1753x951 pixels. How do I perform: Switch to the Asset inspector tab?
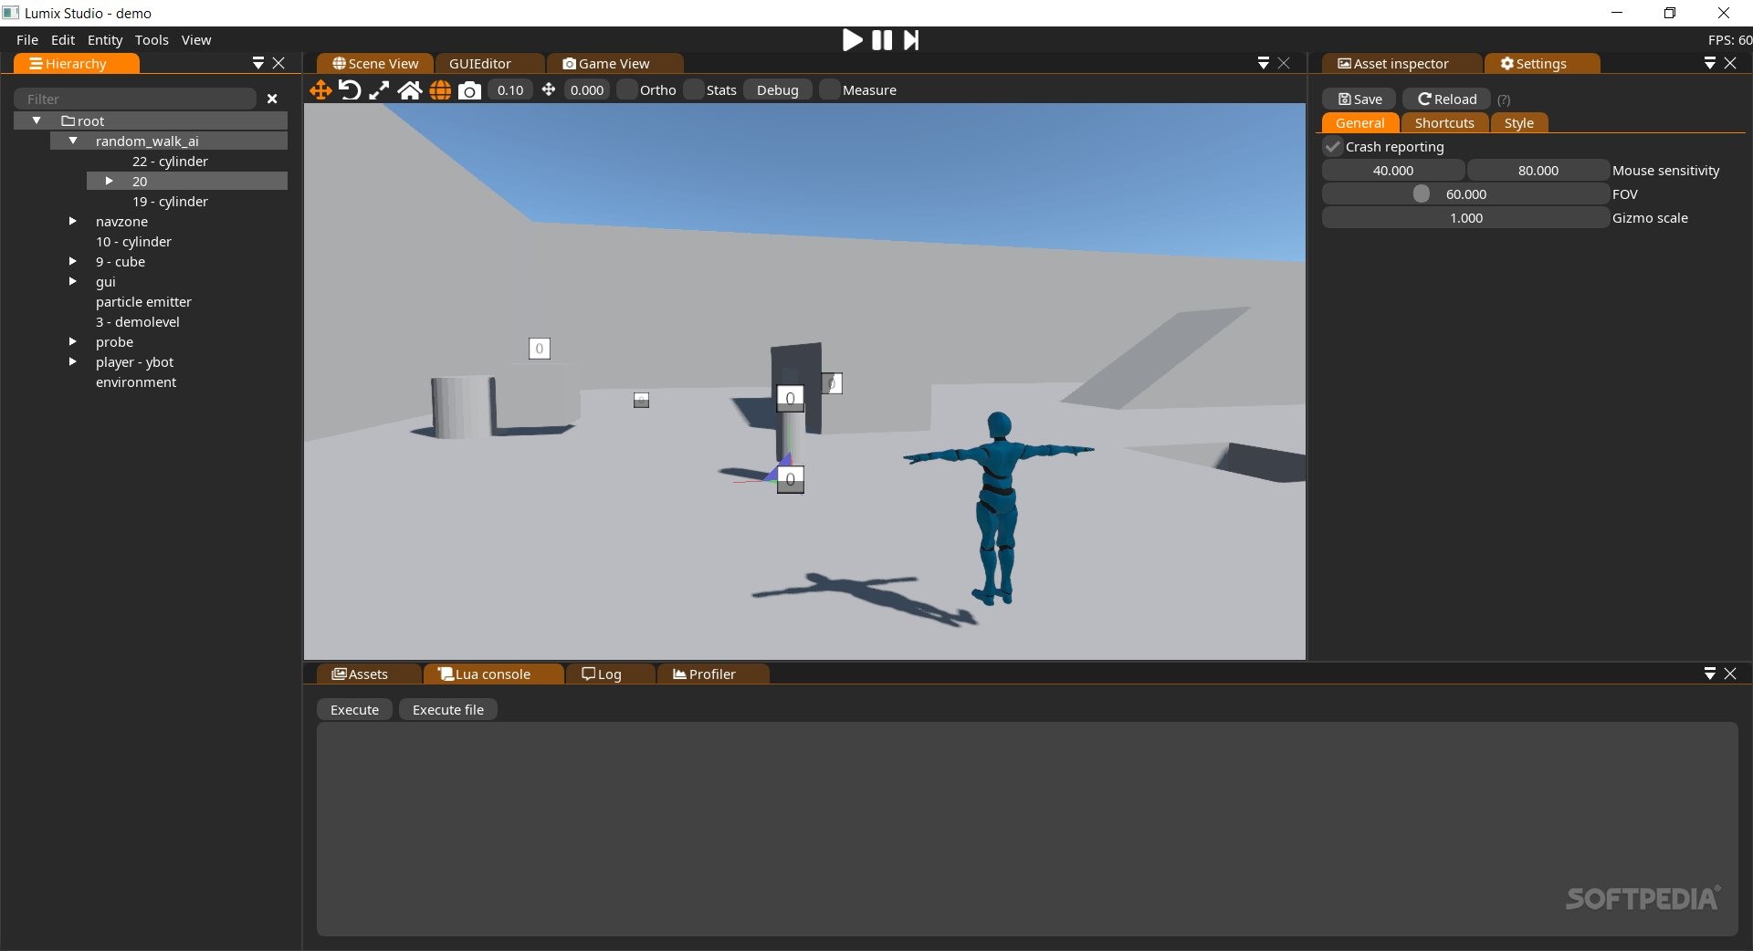[1401, 64]
